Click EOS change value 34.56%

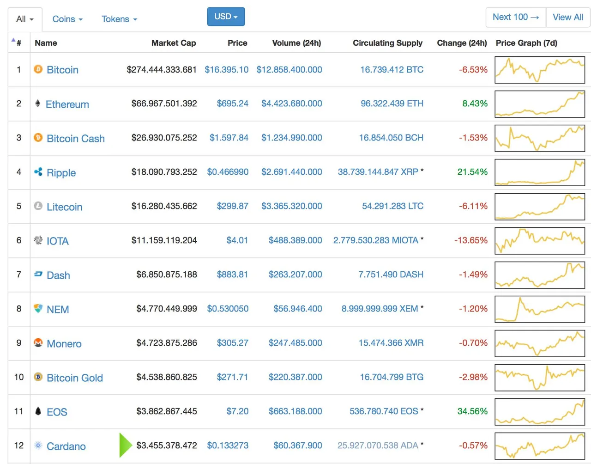[x=472, y=411]
